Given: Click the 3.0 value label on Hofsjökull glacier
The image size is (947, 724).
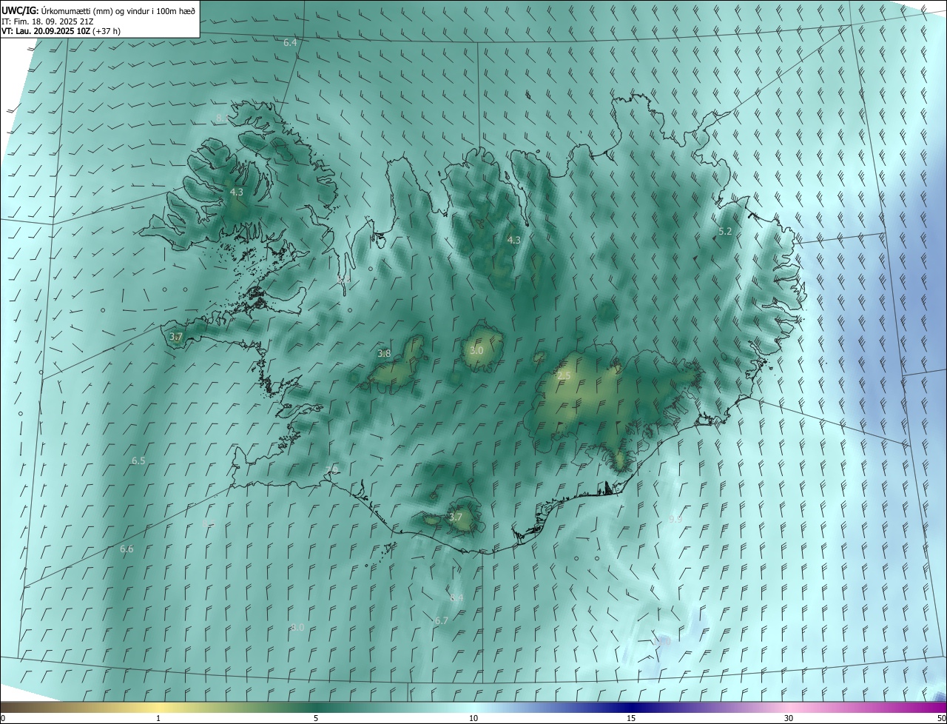Looking at the screenshot, I should point(476,350).
